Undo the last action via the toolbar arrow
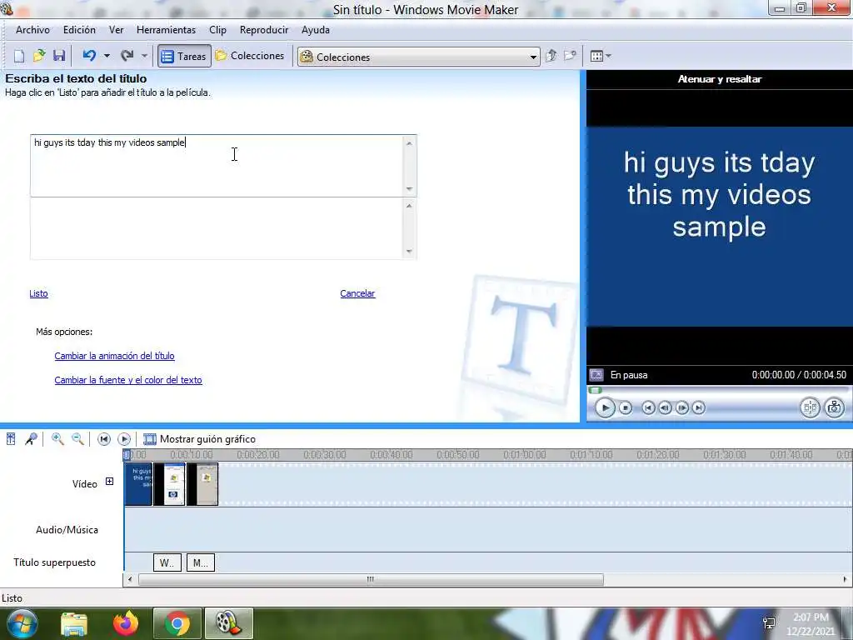853x640 pixels. pyautogui.click(x=89, y=56)
